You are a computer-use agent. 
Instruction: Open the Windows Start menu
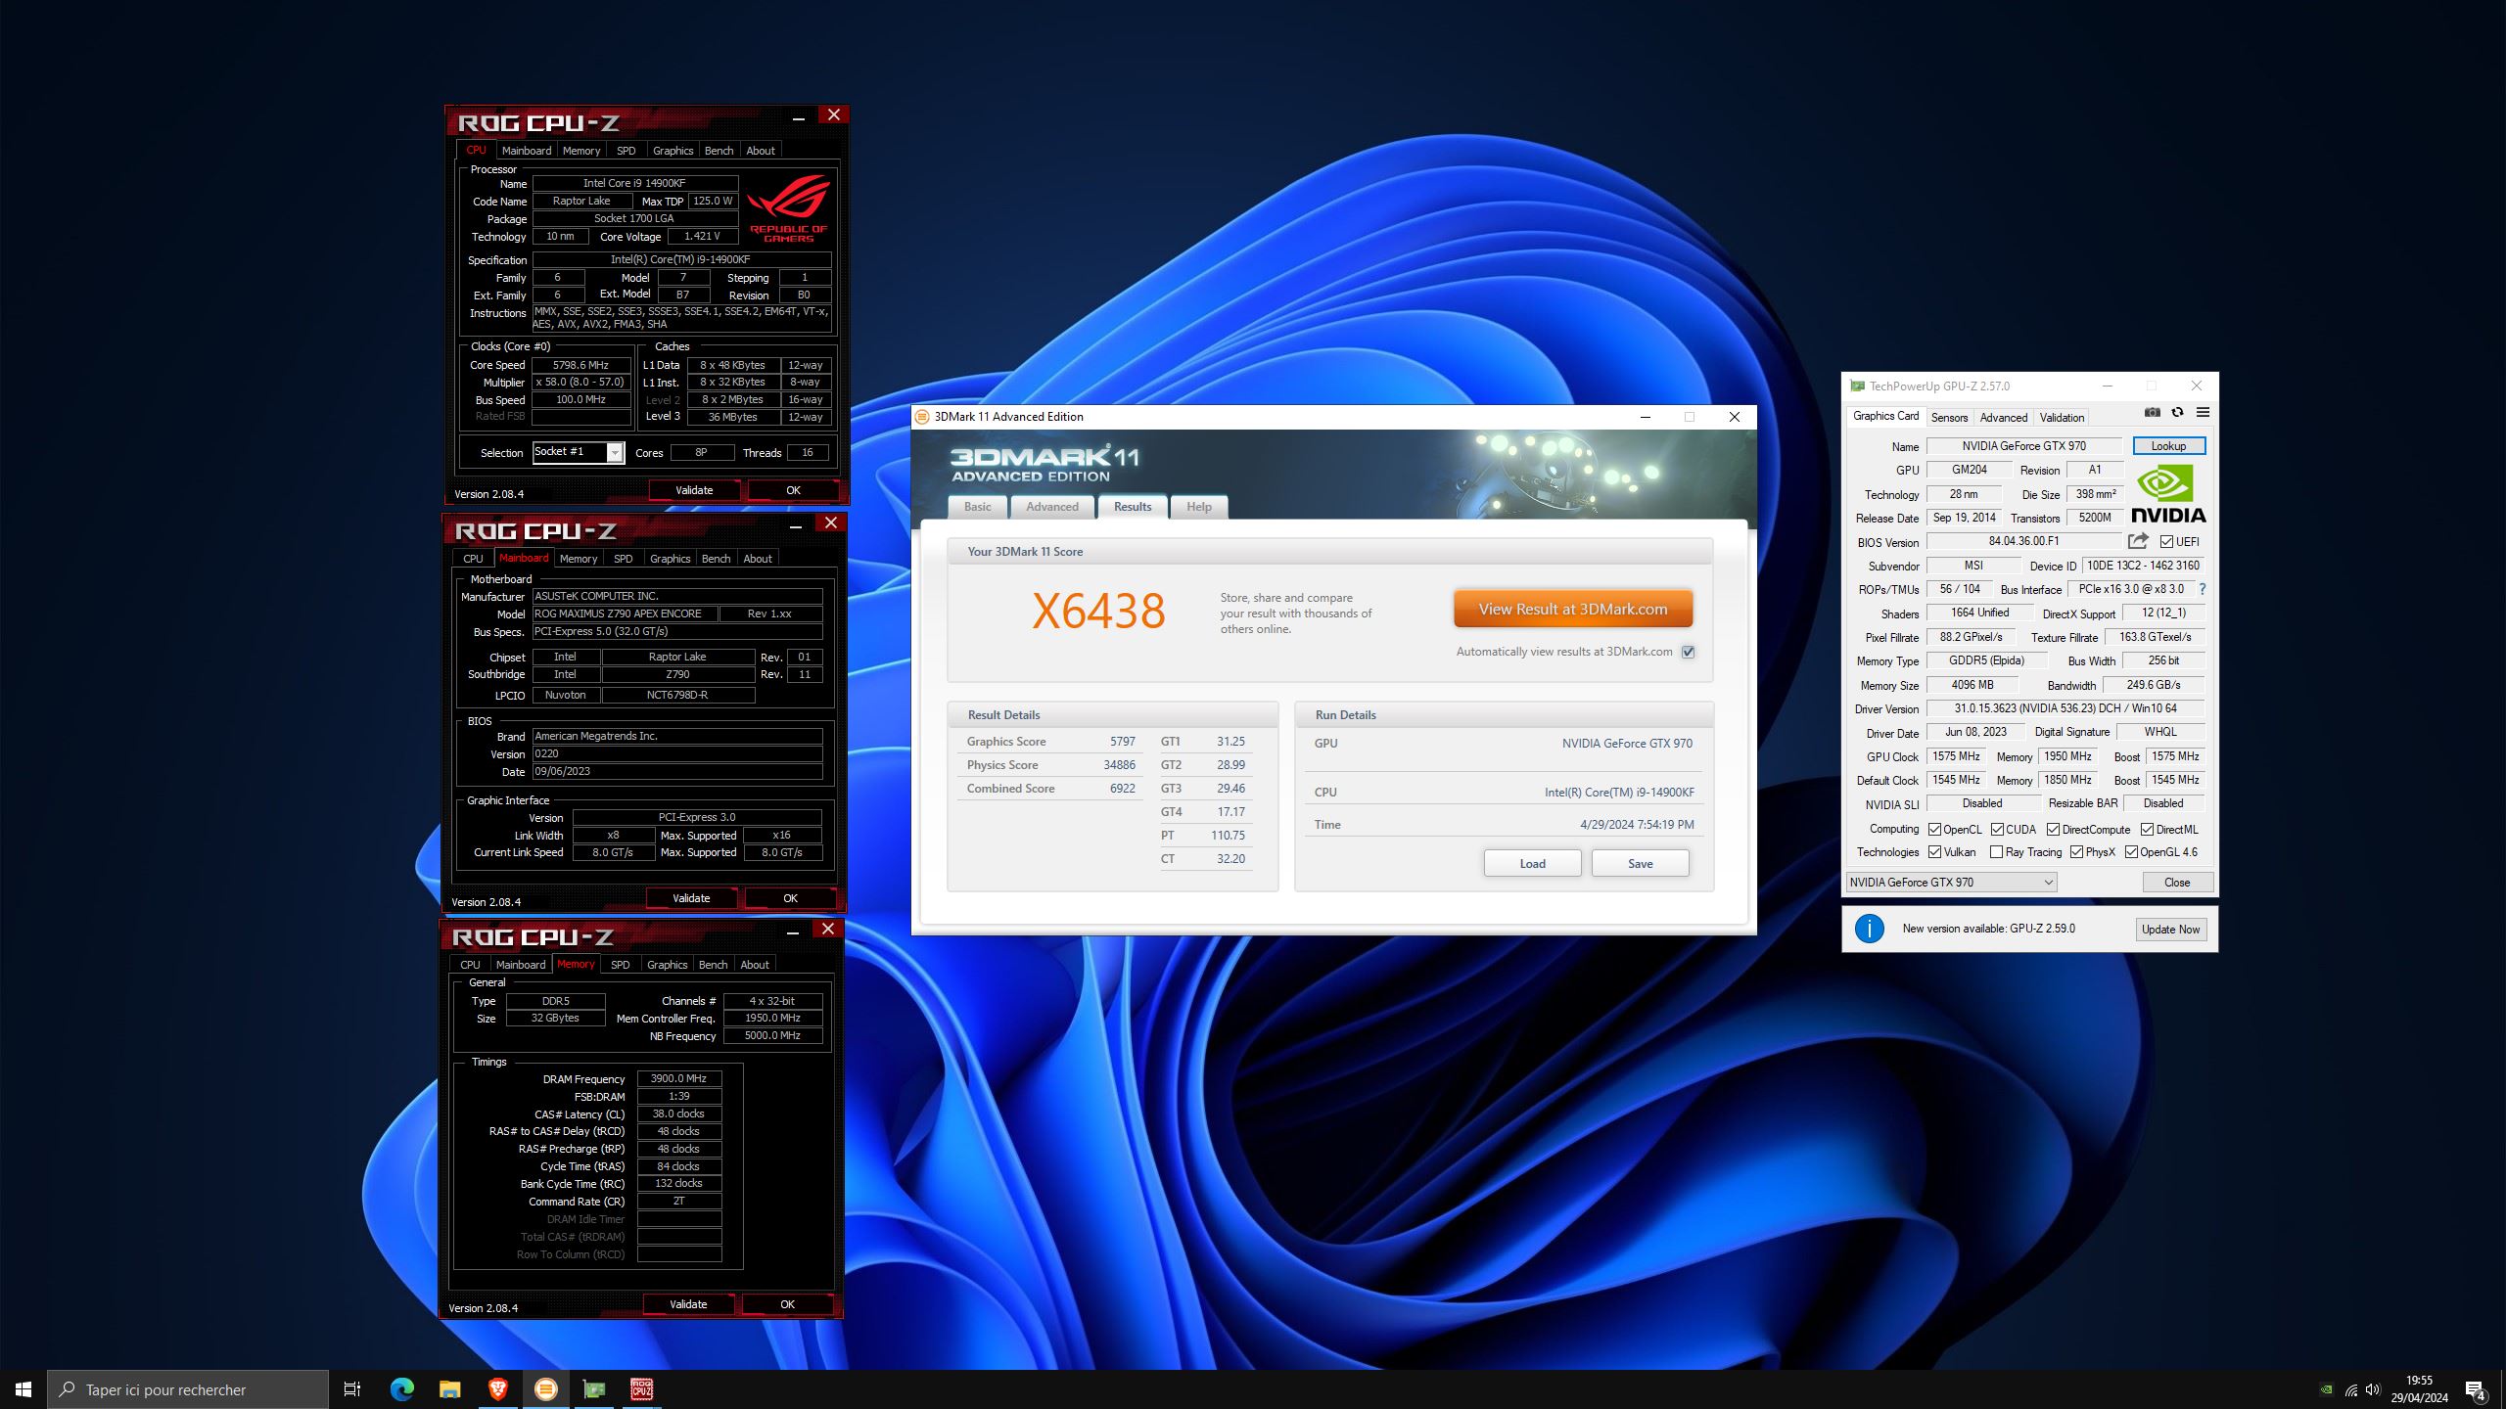point(23,1389)
